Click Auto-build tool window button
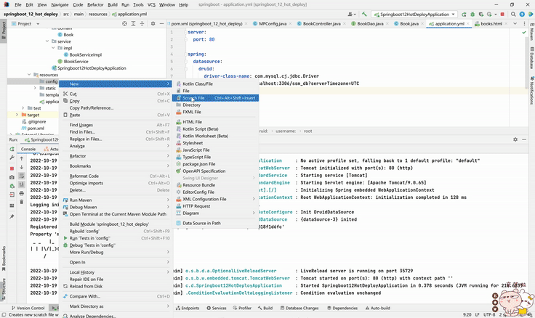This screenshot has width=535, height=318. [x=378, y=308]
